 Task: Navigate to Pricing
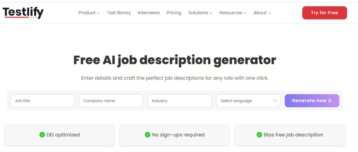(x=174, y=13)
